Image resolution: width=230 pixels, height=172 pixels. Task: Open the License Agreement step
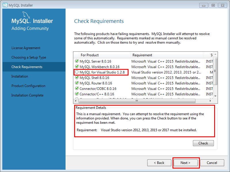click(x=26, y=48)
